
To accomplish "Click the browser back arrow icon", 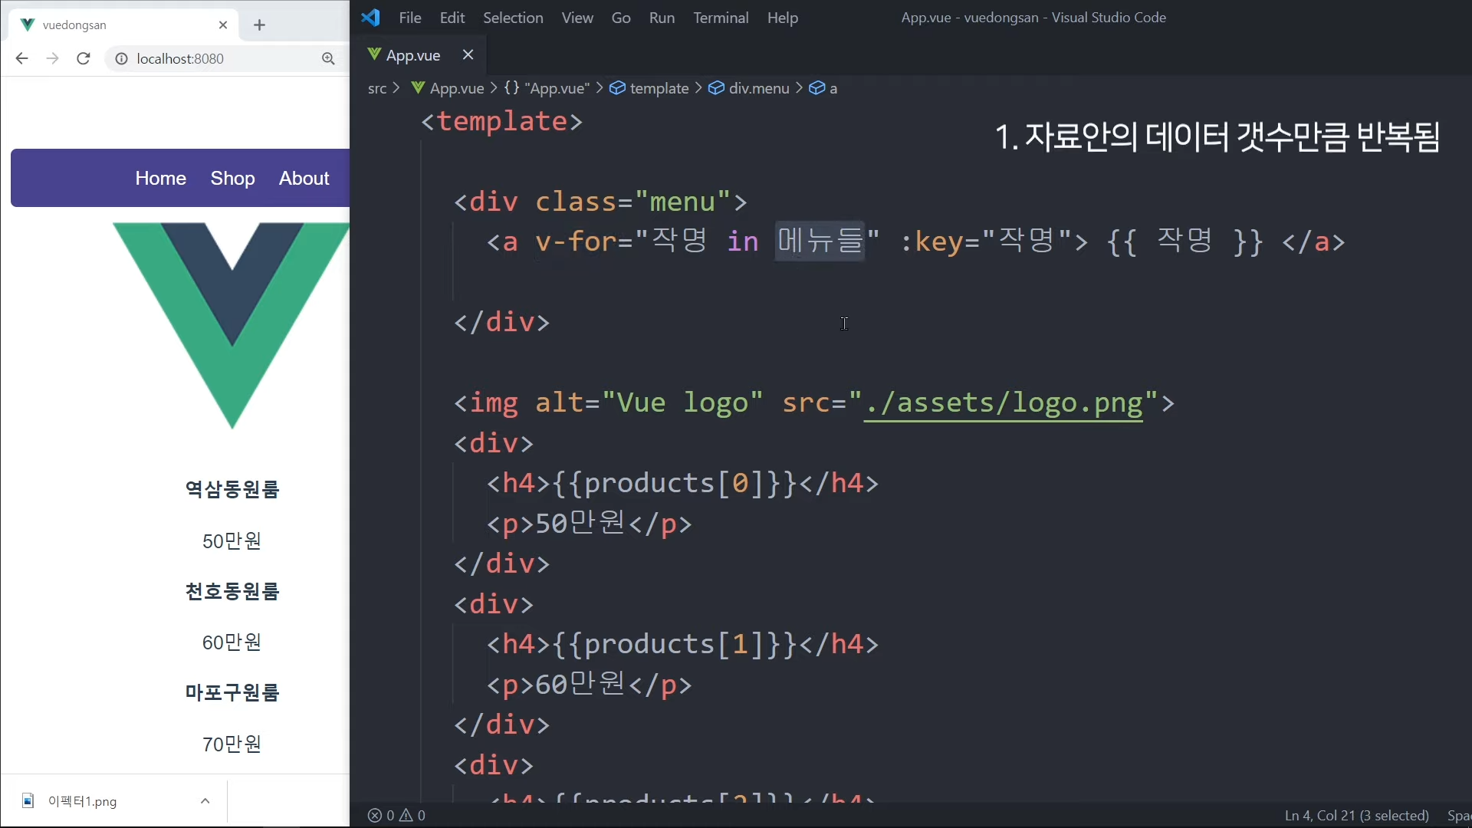I will (x=21, y=58).
